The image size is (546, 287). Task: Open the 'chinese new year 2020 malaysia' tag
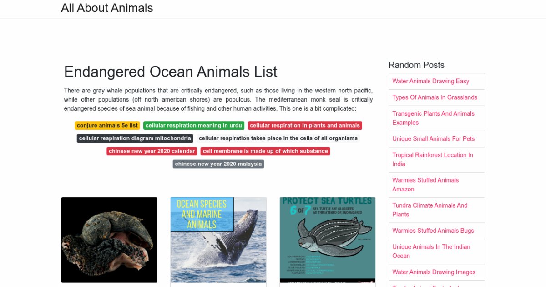(218, 164)
